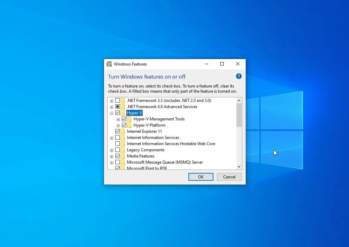This screenshot has width=349, height=247.
Task: Select Internet Information Services Hostable Web Core label
Action: pos(171,144)
